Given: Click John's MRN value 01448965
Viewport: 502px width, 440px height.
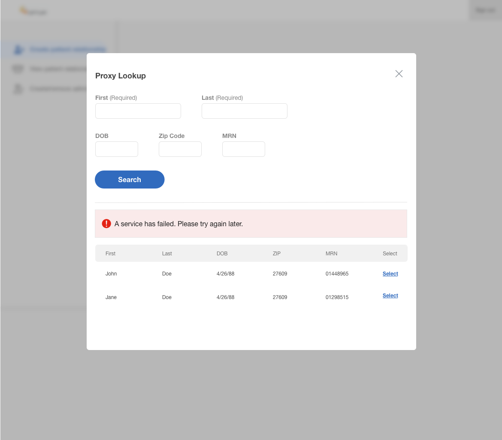Looking at the screenshot, I should point(337,274).
